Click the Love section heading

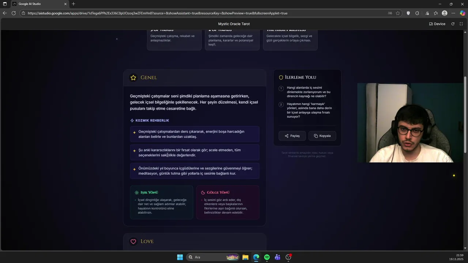(147, 241)
